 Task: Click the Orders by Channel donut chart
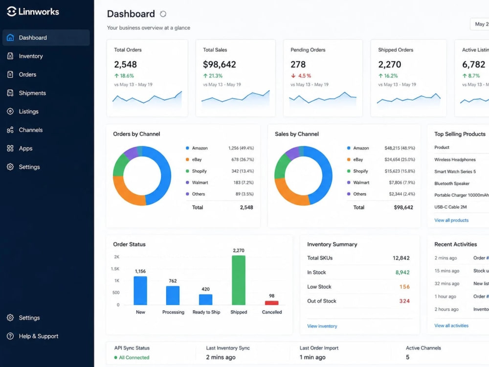click(142, 175)
